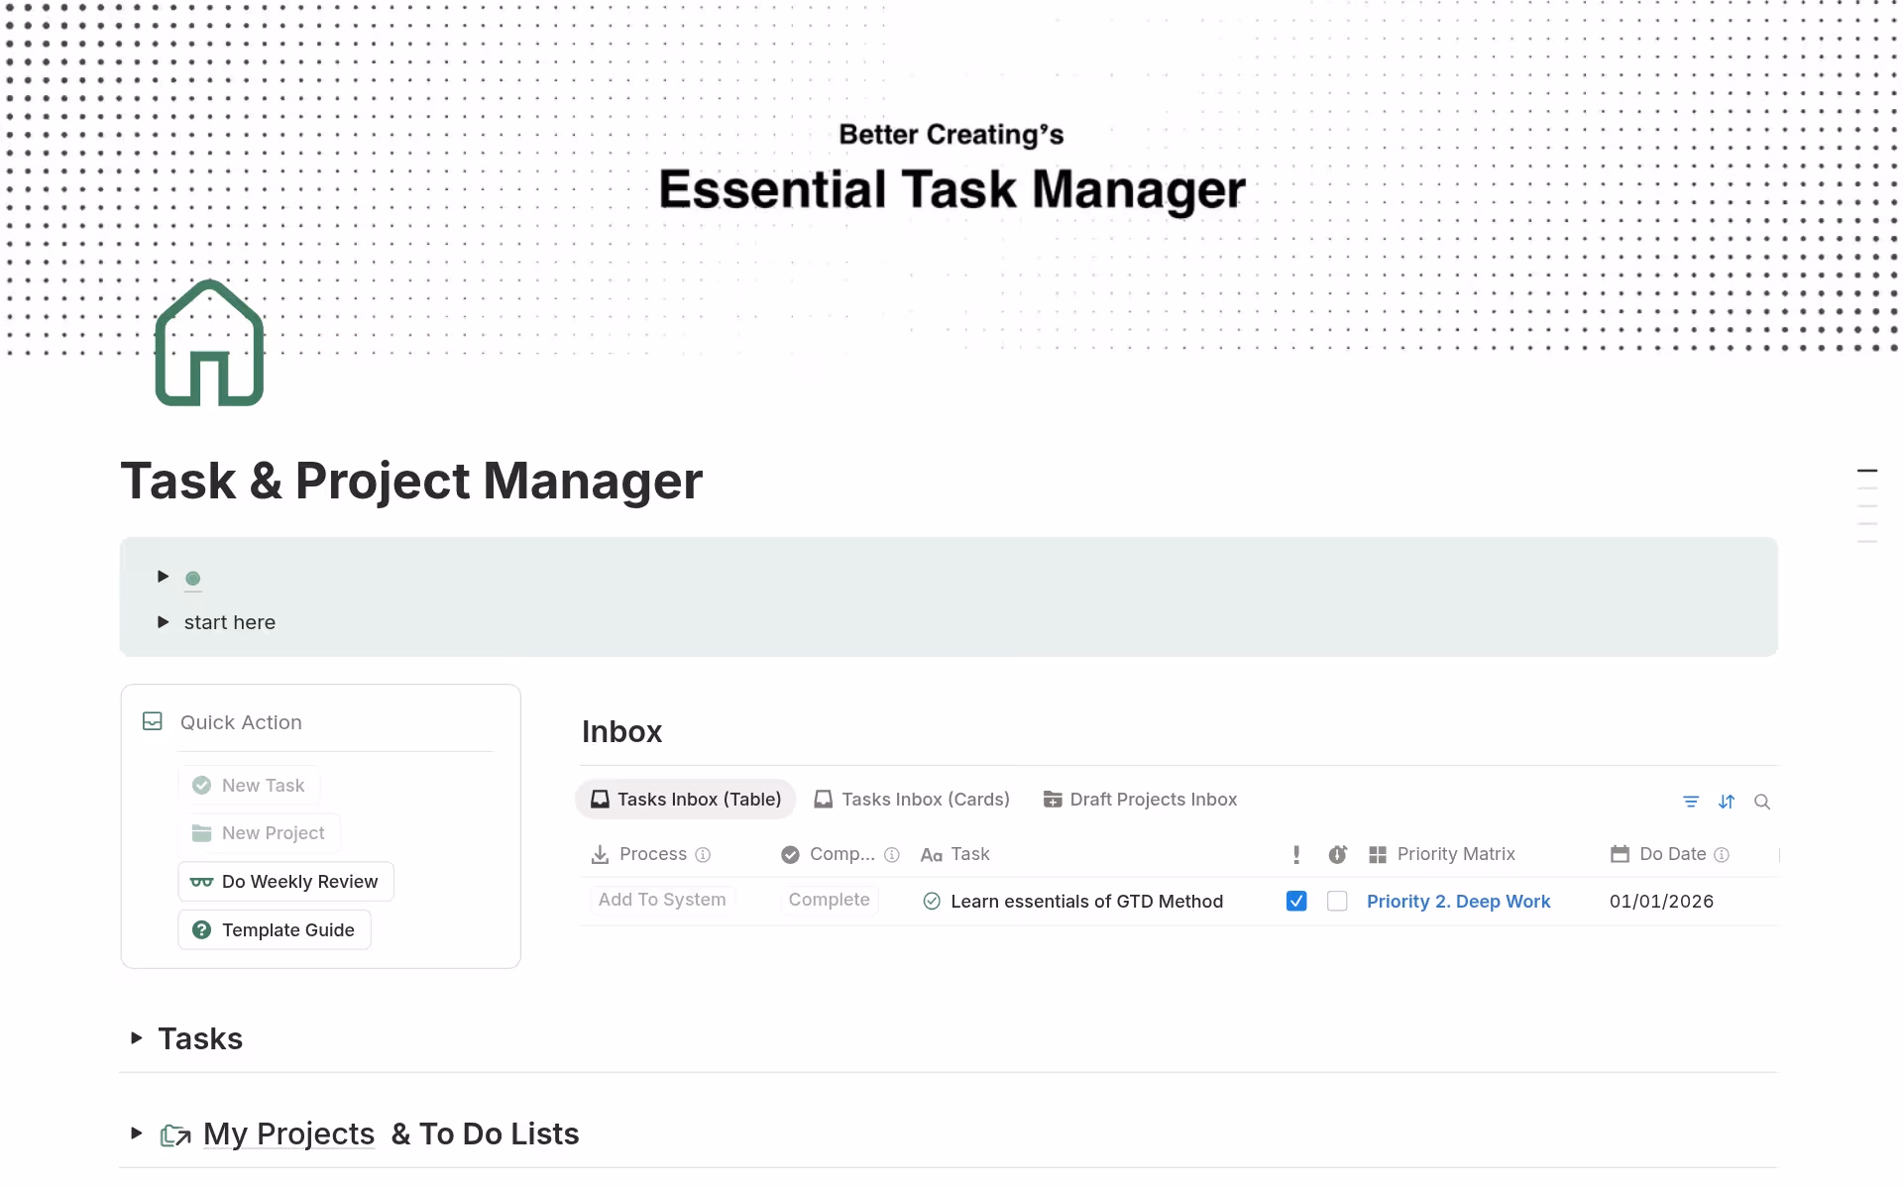Viewport: 1903px width, 1188px height.
Task: Expand the start here section
Action: point(163,622)
